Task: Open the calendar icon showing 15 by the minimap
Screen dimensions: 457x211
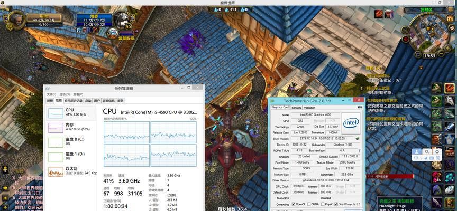Action: pyautogui.click(x=449, y=19)
